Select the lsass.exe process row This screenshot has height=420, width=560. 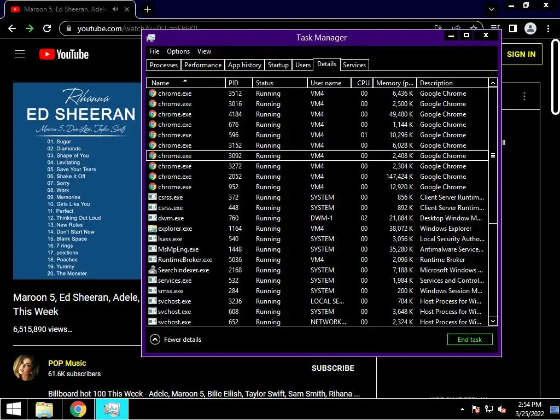pyautogui.click(x=317, y=238)
